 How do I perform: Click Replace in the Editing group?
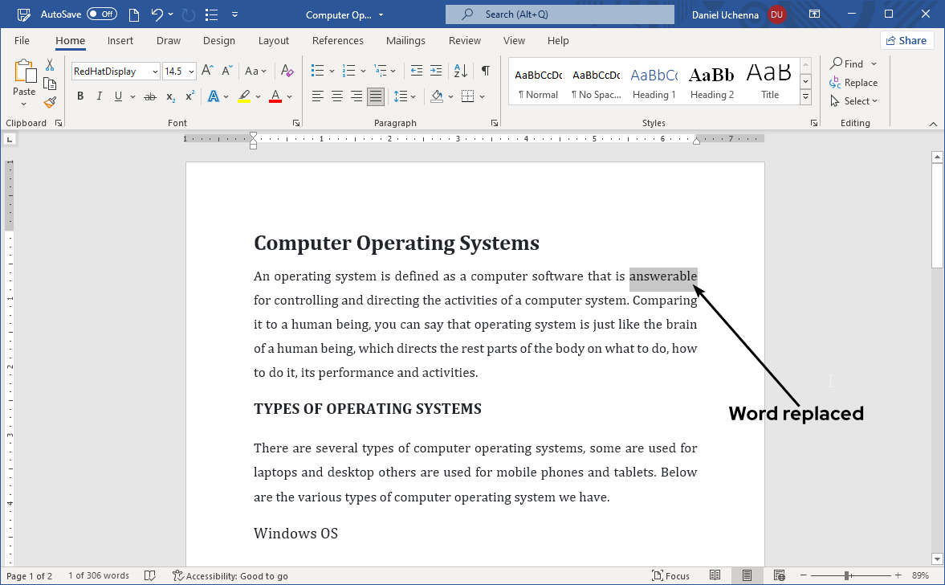click(x=854, y=82)
